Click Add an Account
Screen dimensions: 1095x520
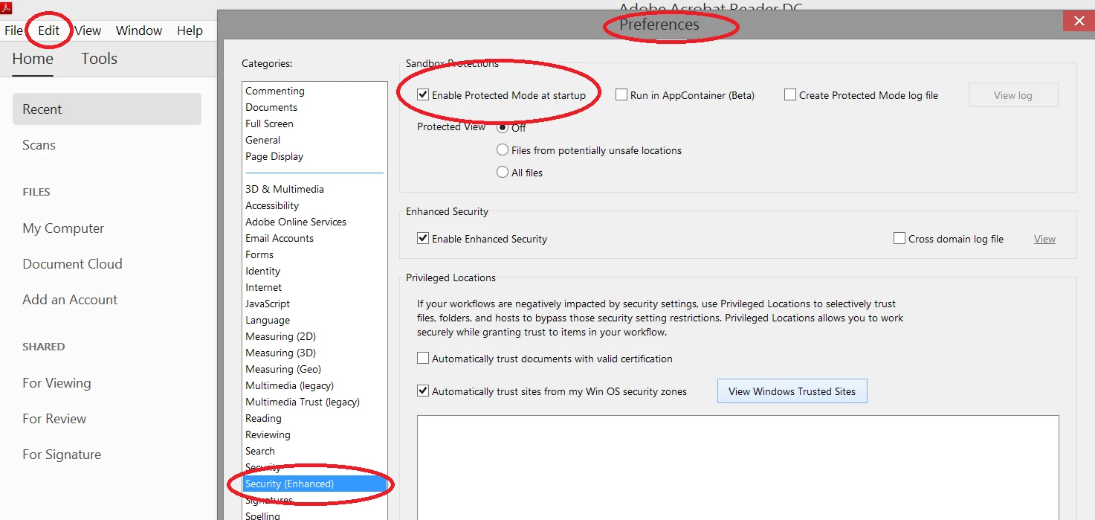click(x=70, y=300)
